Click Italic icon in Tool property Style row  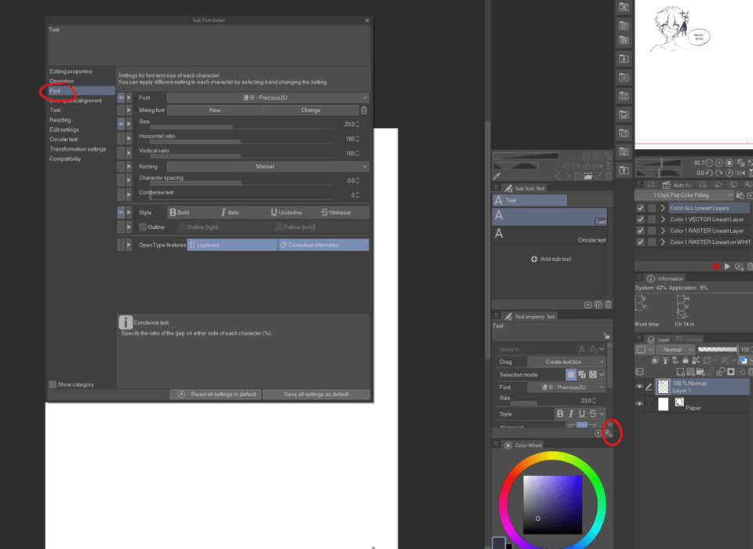pyautogui.click(x=571, y=414)
